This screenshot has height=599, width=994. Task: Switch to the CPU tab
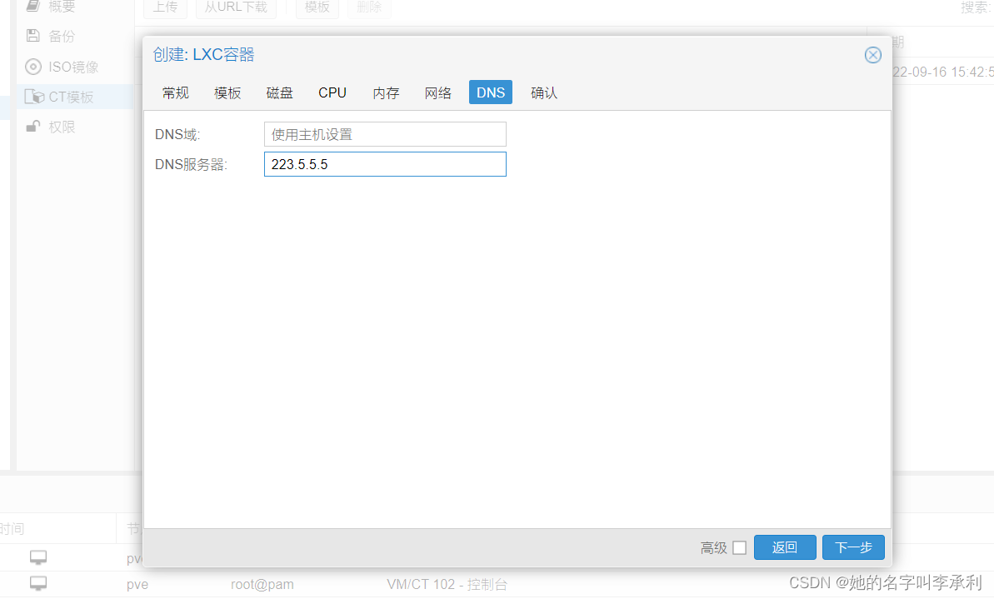[x=332, y=92]
